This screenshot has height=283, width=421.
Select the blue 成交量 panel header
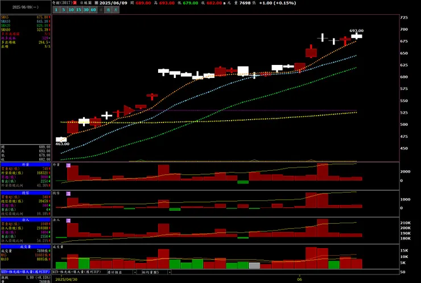pos(26,247)
